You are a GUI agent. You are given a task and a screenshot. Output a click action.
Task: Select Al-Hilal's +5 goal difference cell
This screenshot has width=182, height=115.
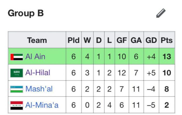click(151, 73)
